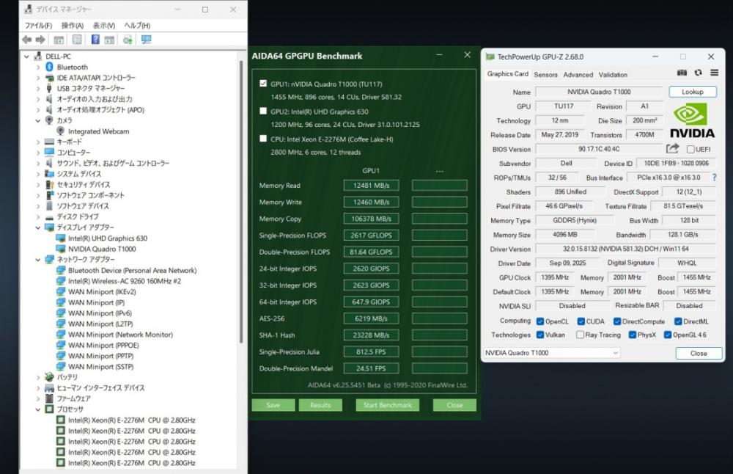Open the GPU selection dropdown in GPU-Z
Image resolution: width=733 pixels, height=474 pixels.
pos(551,353)
